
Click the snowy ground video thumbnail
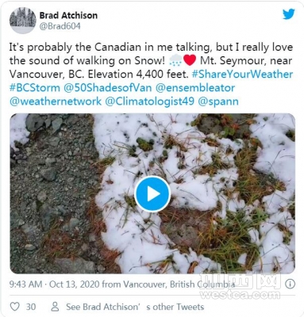click(x=152, y=193)
